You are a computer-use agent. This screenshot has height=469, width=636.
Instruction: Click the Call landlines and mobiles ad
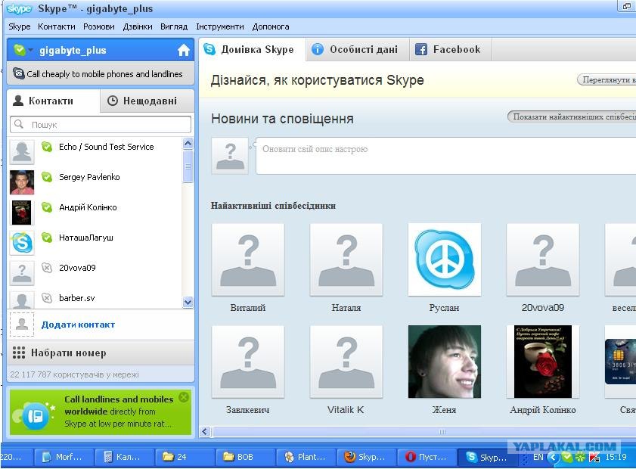[101, 412]
